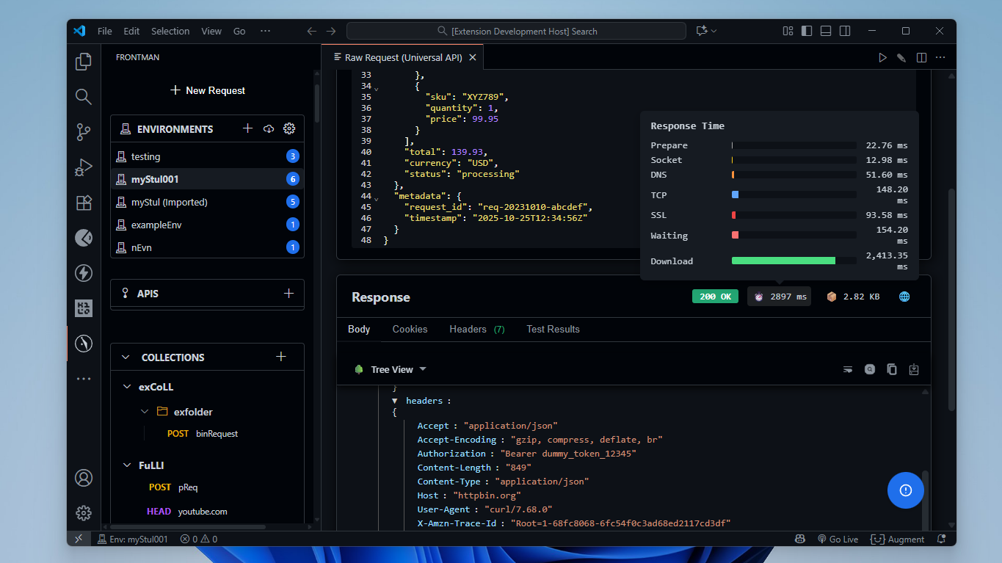Click Env: myStul001 in status bar
The height and width of the screenshot is (563, 1002).
133,539
